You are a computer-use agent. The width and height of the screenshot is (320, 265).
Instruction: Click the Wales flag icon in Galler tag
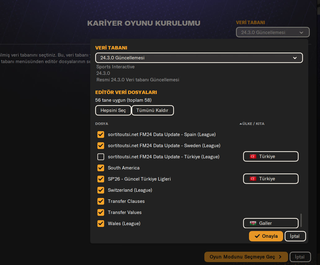pyautogui.click(x=253, y=223)
